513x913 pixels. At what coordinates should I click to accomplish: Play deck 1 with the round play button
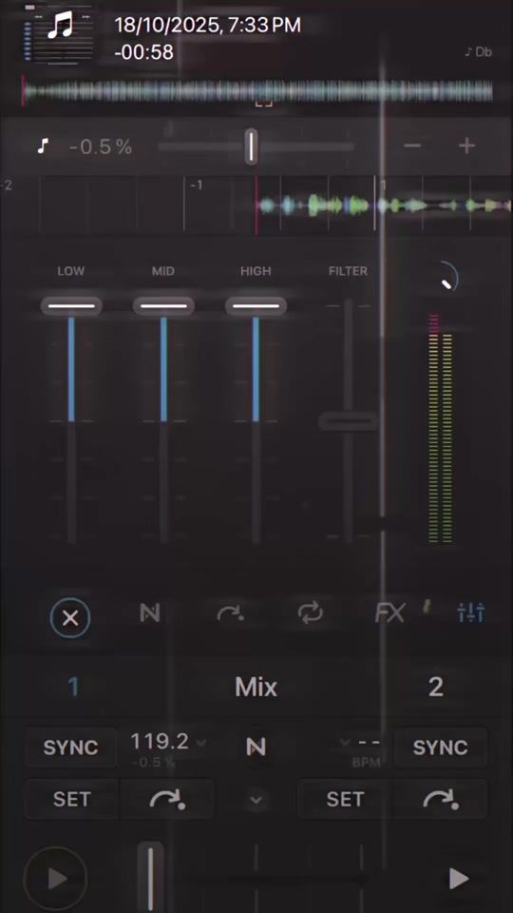[x=56, y=878]
